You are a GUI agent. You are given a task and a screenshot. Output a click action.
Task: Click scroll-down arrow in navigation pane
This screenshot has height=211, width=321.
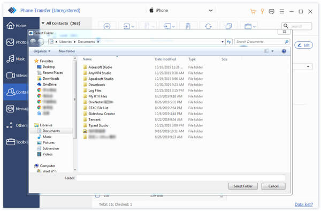coord(75,170)
